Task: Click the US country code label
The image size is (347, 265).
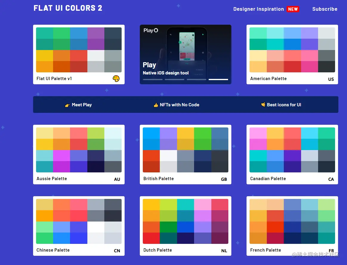Action: point(331,79)
